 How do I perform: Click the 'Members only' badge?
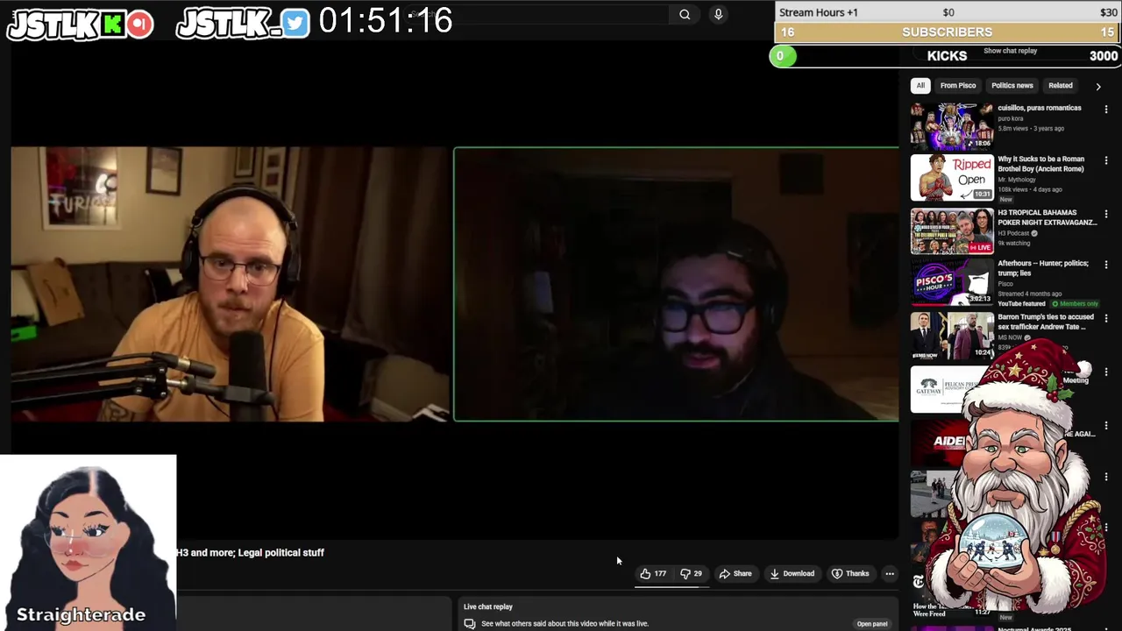(x=1076, y=304)
